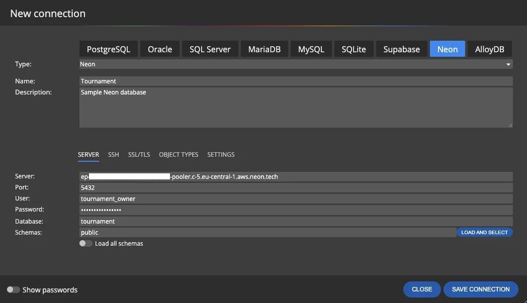The width and height of the screenshot is (527, 303).
Task: Click the User field tournament_owner
Action: (x=296, y=199)
